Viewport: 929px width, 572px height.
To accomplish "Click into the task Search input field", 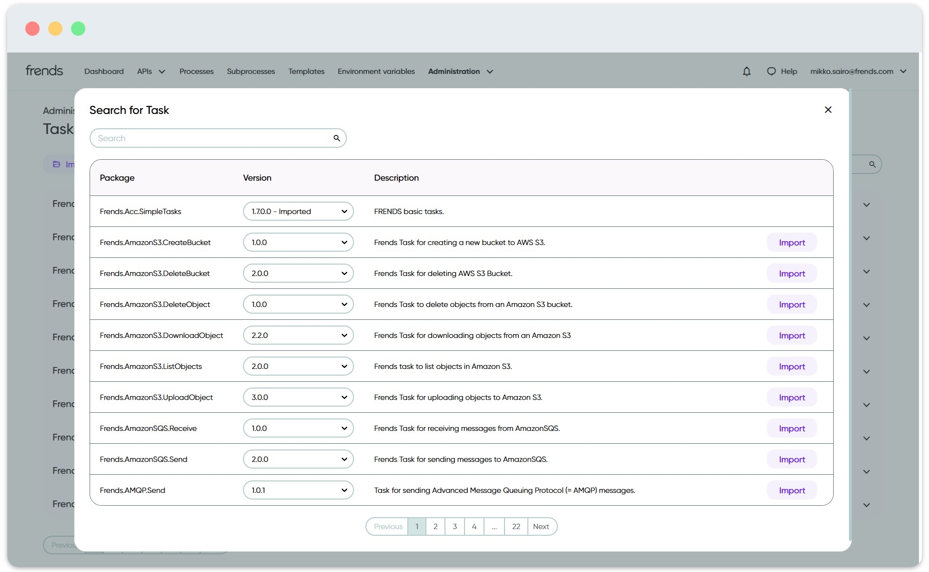I will [210, 138].
